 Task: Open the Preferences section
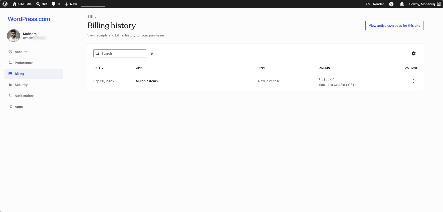pos(34,63)
